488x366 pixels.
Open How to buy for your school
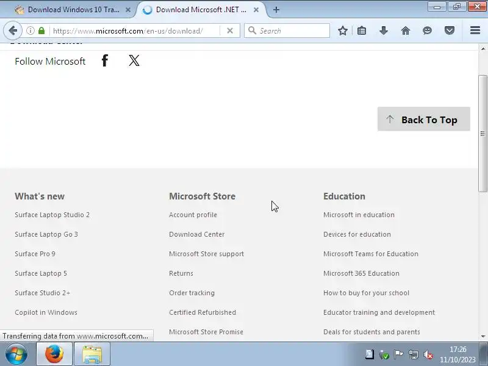(x=367, y=293)
